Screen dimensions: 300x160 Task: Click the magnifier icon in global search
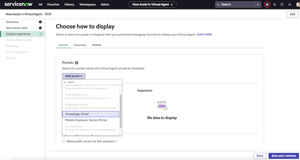point(218,4)
